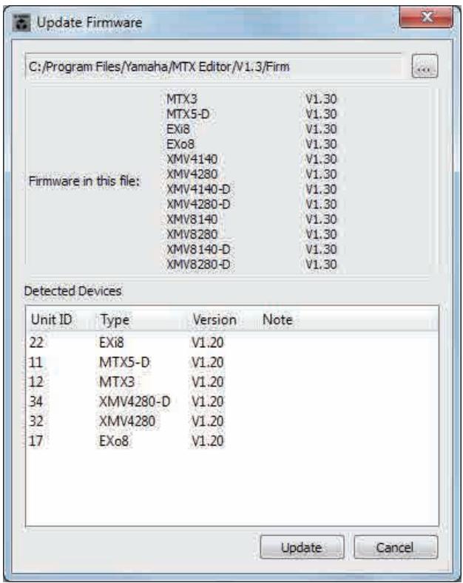
Task: Click XMV8140 in firmware file list
Action: (x=192, y=219)
